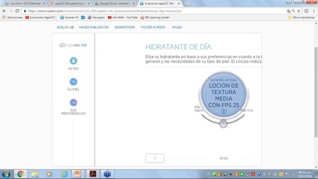Click the USTED step icon in sidebar
The width and height of the screenshot is (318, 179).
pos(74,61)
